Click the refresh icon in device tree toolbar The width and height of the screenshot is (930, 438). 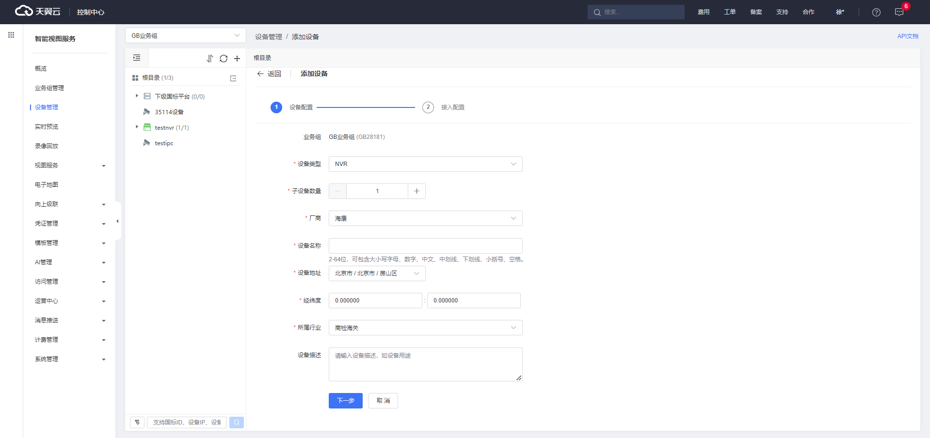pyautogui.click(x=223, y=59)
